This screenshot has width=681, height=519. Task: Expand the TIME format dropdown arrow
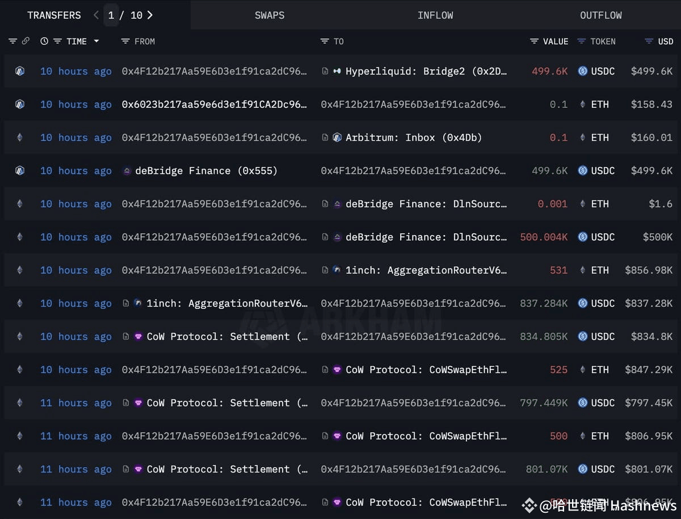click(96, 41)
